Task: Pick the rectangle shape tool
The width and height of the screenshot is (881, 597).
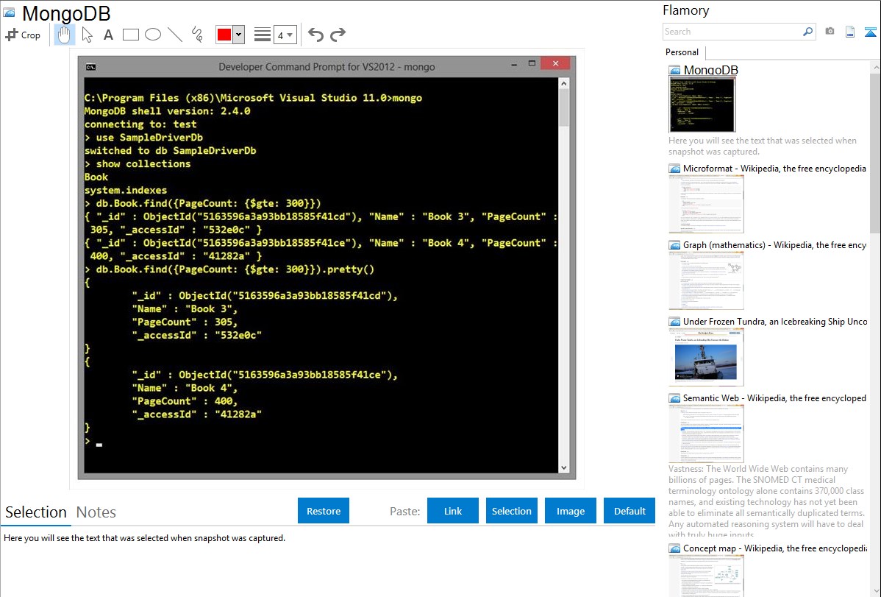Action: 131,35
